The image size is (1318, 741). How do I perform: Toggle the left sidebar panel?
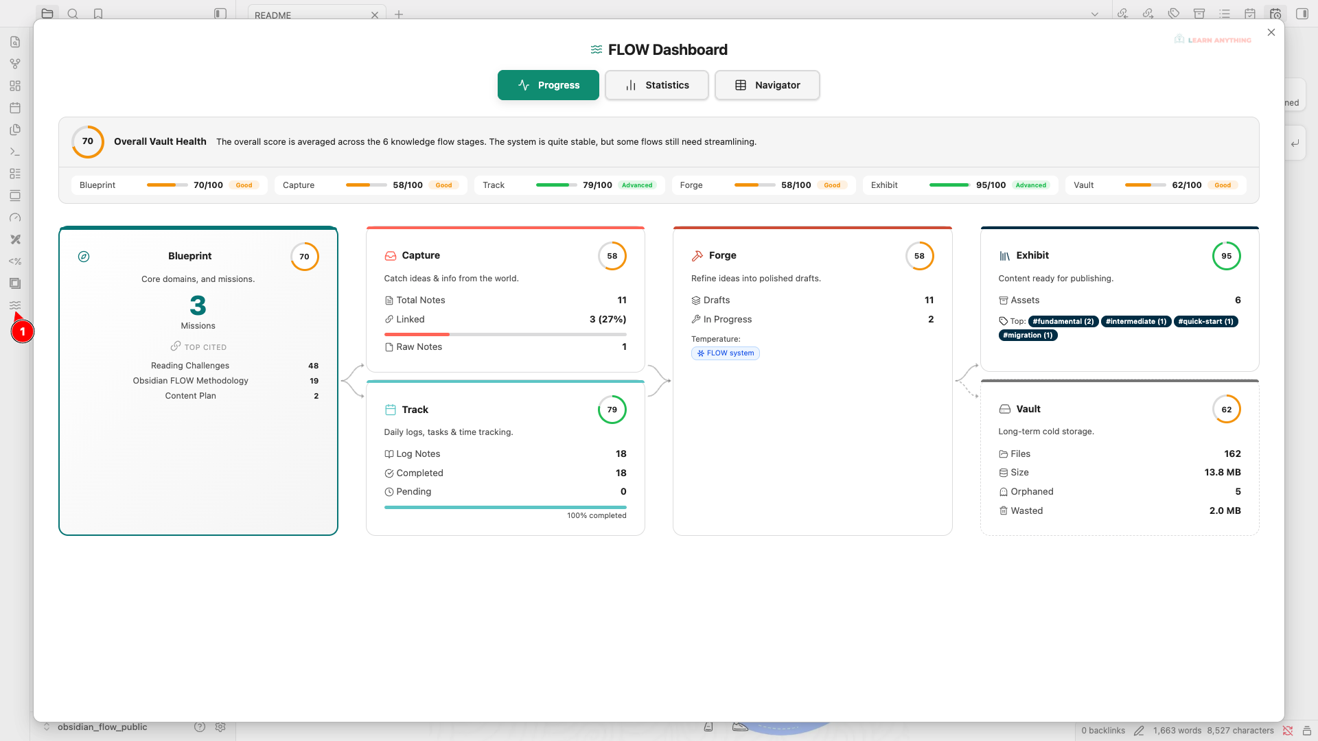tap(220, 13)
